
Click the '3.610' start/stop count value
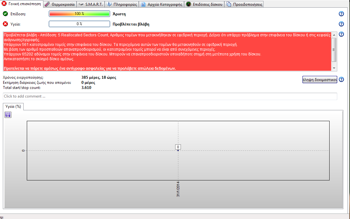pyautogui.click(x=86, y=88)
